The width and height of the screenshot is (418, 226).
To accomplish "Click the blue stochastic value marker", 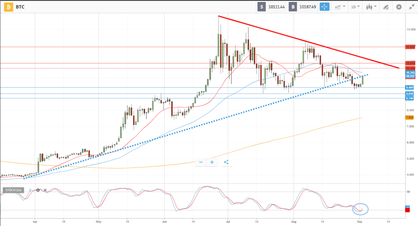I will [x=407, y=207].
